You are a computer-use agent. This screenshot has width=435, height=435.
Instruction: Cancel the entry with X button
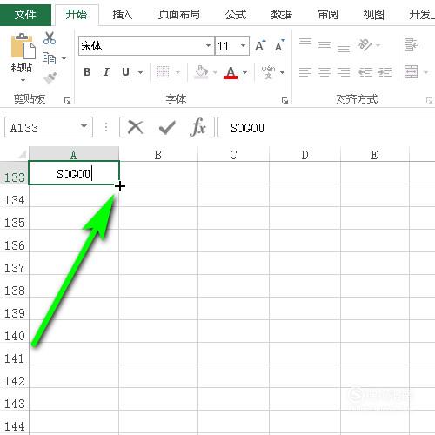(135, 127)
